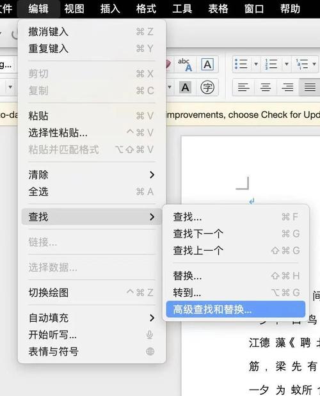Viewport: 320px width, 396px height.
Task: Select 开始听写... menu entry
Action: pyautogui.click(x=92, y=335)
